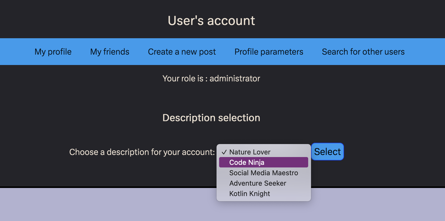This screenshot has width=445, height=221.
Task: Click the Description selection heading
Action: 211,118
